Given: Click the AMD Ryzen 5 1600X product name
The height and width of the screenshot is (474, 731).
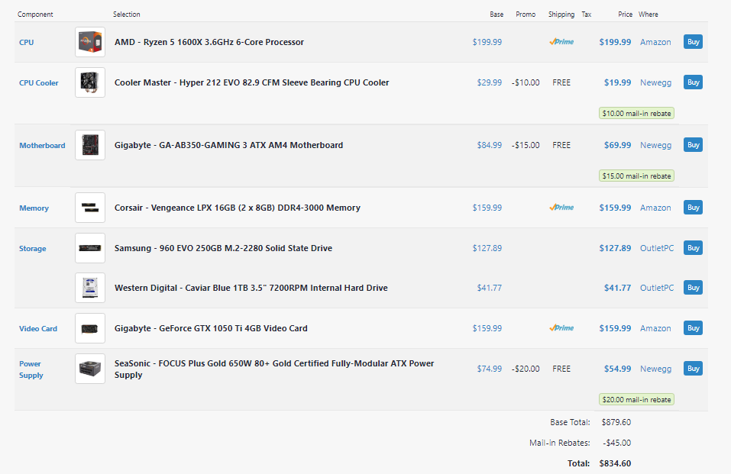Looking at the screenshot, I should (x=209, y=42).
